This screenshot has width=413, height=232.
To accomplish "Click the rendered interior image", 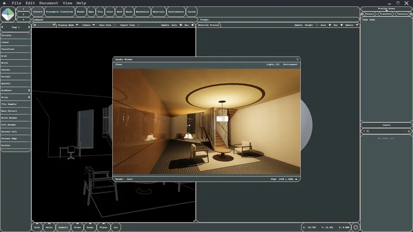I will coord(206,121).
